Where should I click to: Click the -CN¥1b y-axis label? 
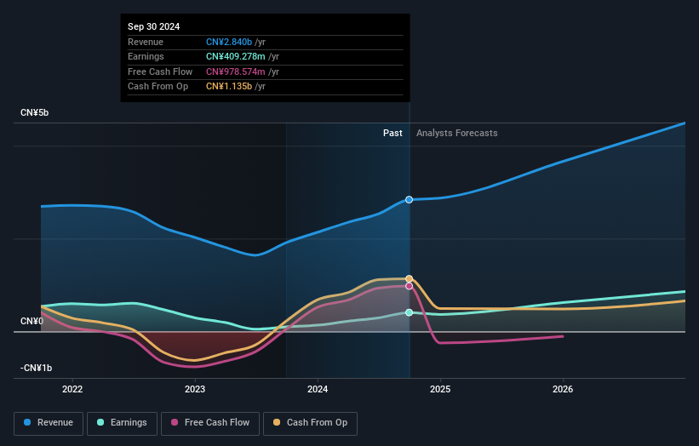[x=36, y=368]
